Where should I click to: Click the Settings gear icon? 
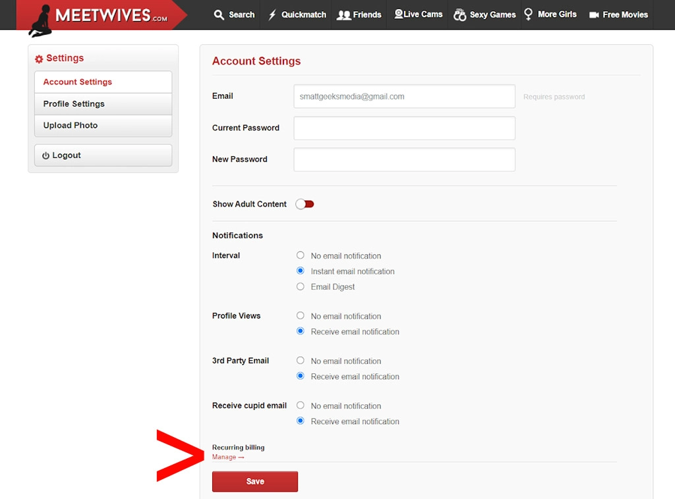pos(38,58)
